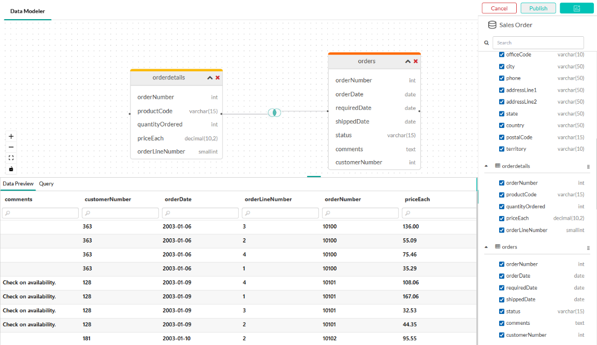Collapse the orderdetails section in sidebar
The width and height of the screenshot is (597, 345).
[x=486, y=166]
